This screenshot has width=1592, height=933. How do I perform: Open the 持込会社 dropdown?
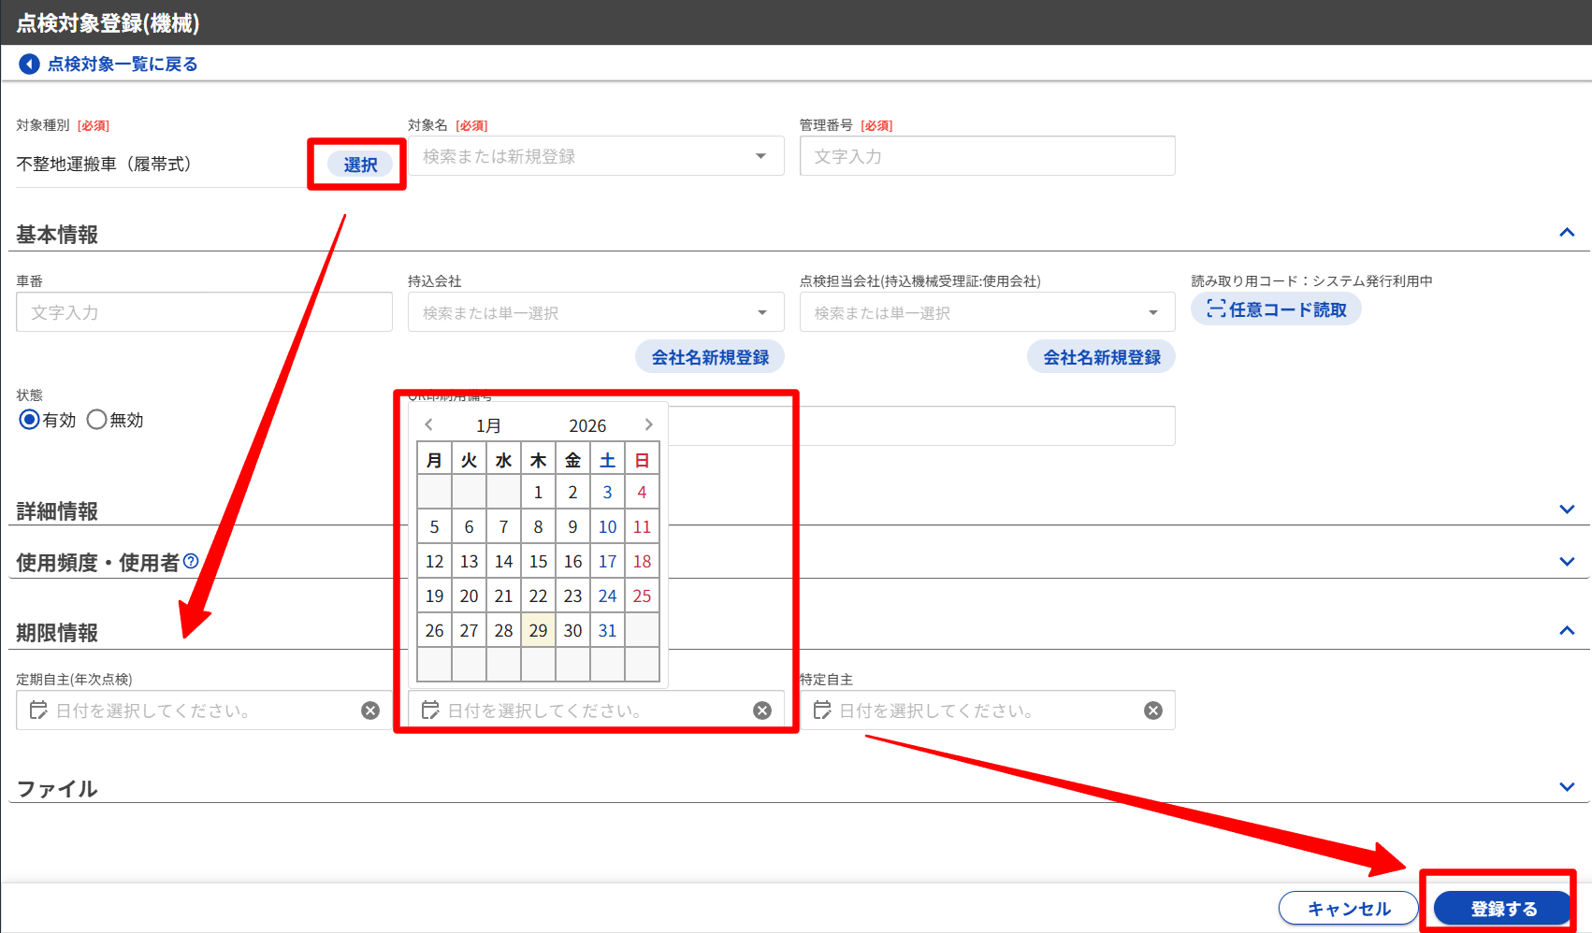click(762, 312)
